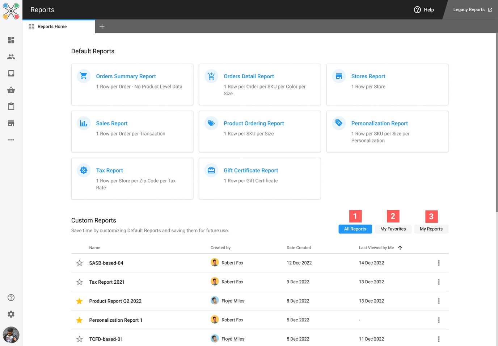Viewport: 498px width, 346px height.
Task: Star the SASB-based-04 report as favorite
Action: tap(80, 263)
